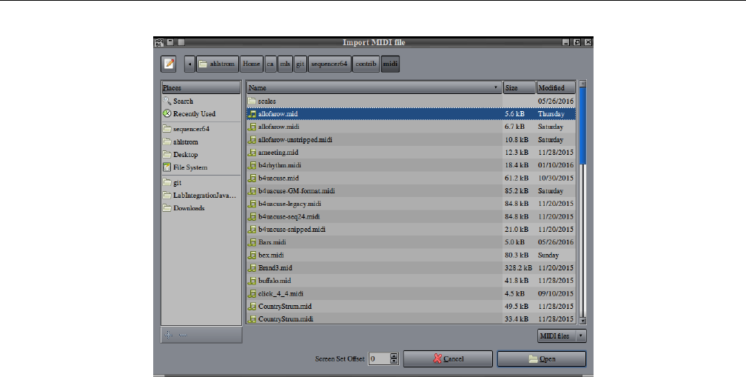Click the b4uacuse.mid file icon
746x377 pixels.
[252, 179]
